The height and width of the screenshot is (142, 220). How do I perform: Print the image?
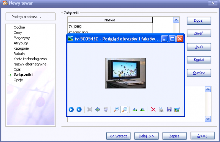(x=161, y=109)
